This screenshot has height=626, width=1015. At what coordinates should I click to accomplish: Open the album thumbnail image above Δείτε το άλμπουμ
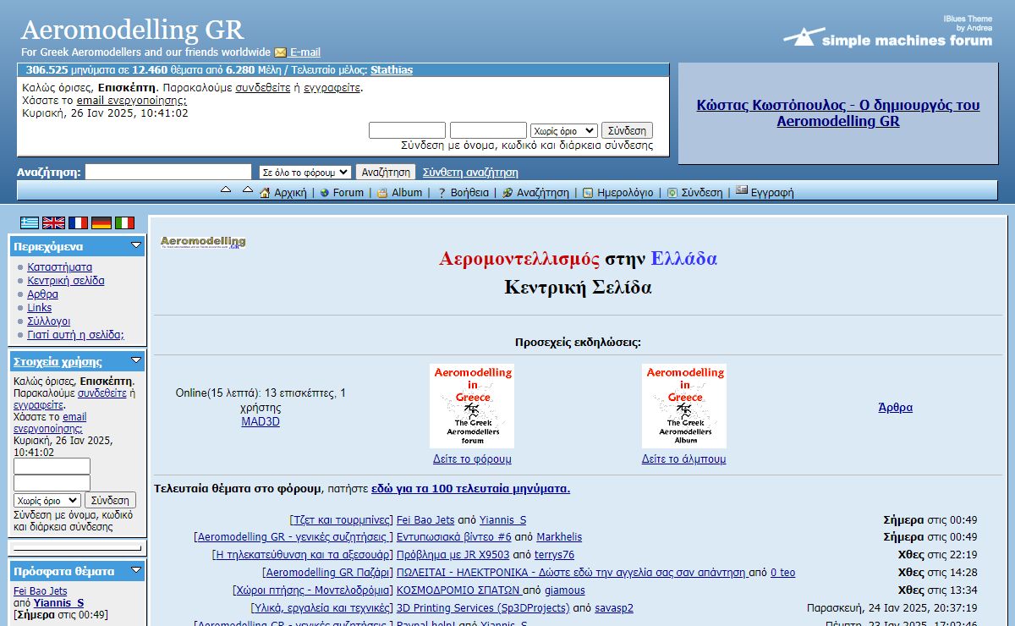click(683, 406)
